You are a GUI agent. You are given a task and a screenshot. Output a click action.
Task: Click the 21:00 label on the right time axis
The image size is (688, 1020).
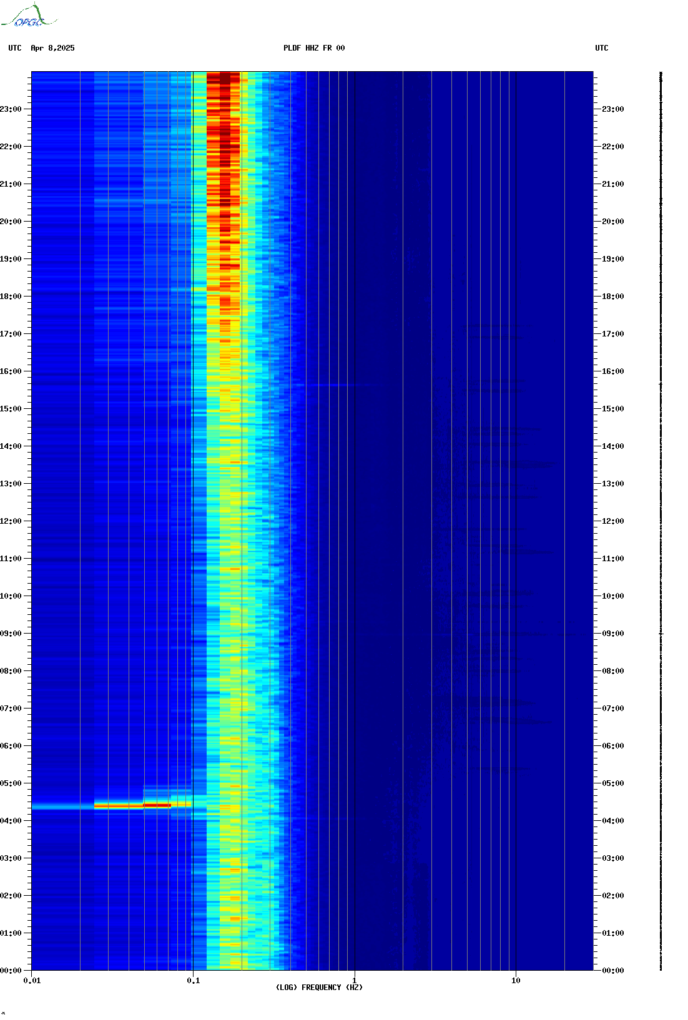click(x=613, y=184)
